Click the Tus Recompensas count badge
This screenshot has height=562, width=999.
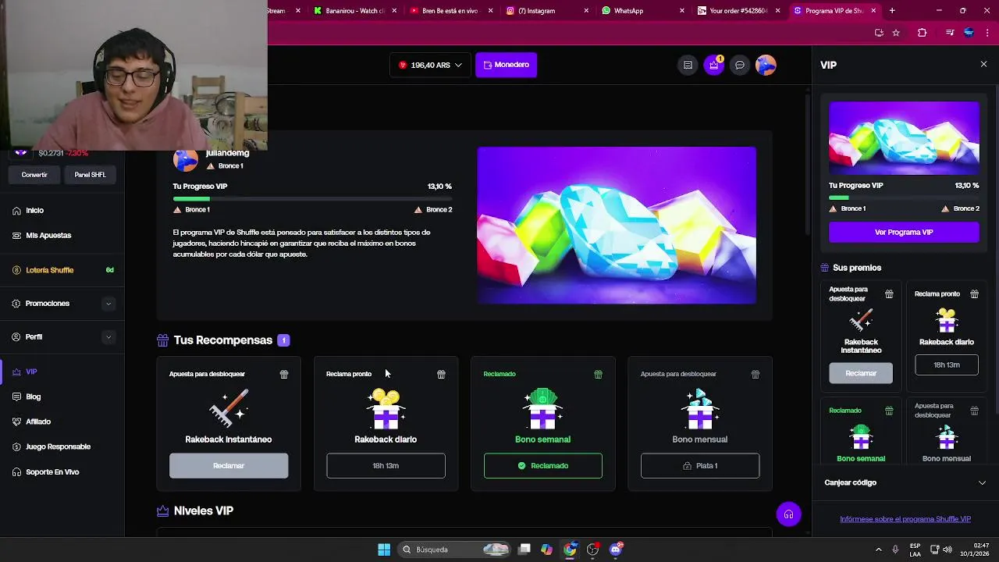point(284,340)
